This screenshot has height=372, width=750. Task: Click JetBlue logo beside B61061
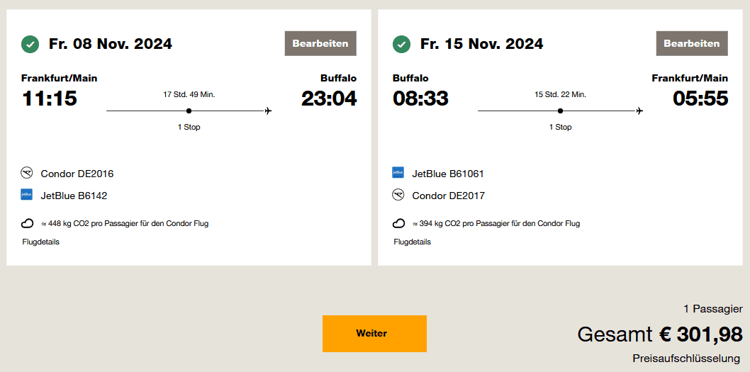[398, 173]
